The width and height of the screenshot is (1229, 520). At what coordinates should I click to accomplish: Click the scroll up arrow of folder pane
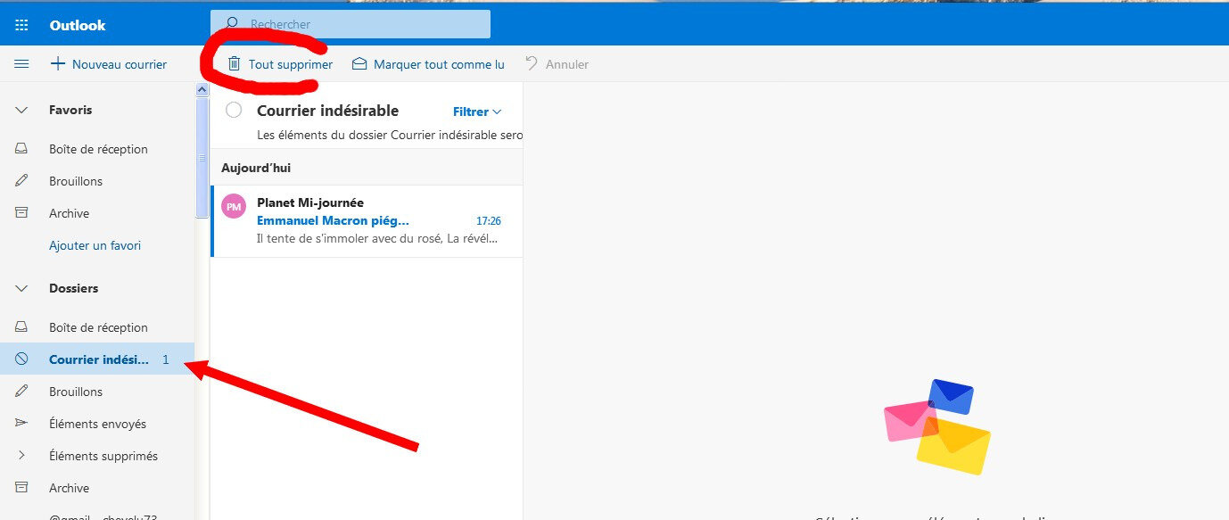click(x=202, y=89)
